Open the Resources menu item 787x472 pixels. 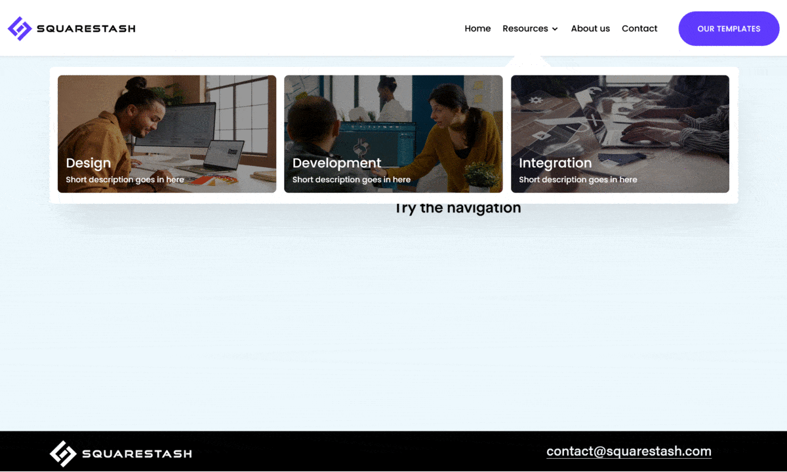click(525, 29)
